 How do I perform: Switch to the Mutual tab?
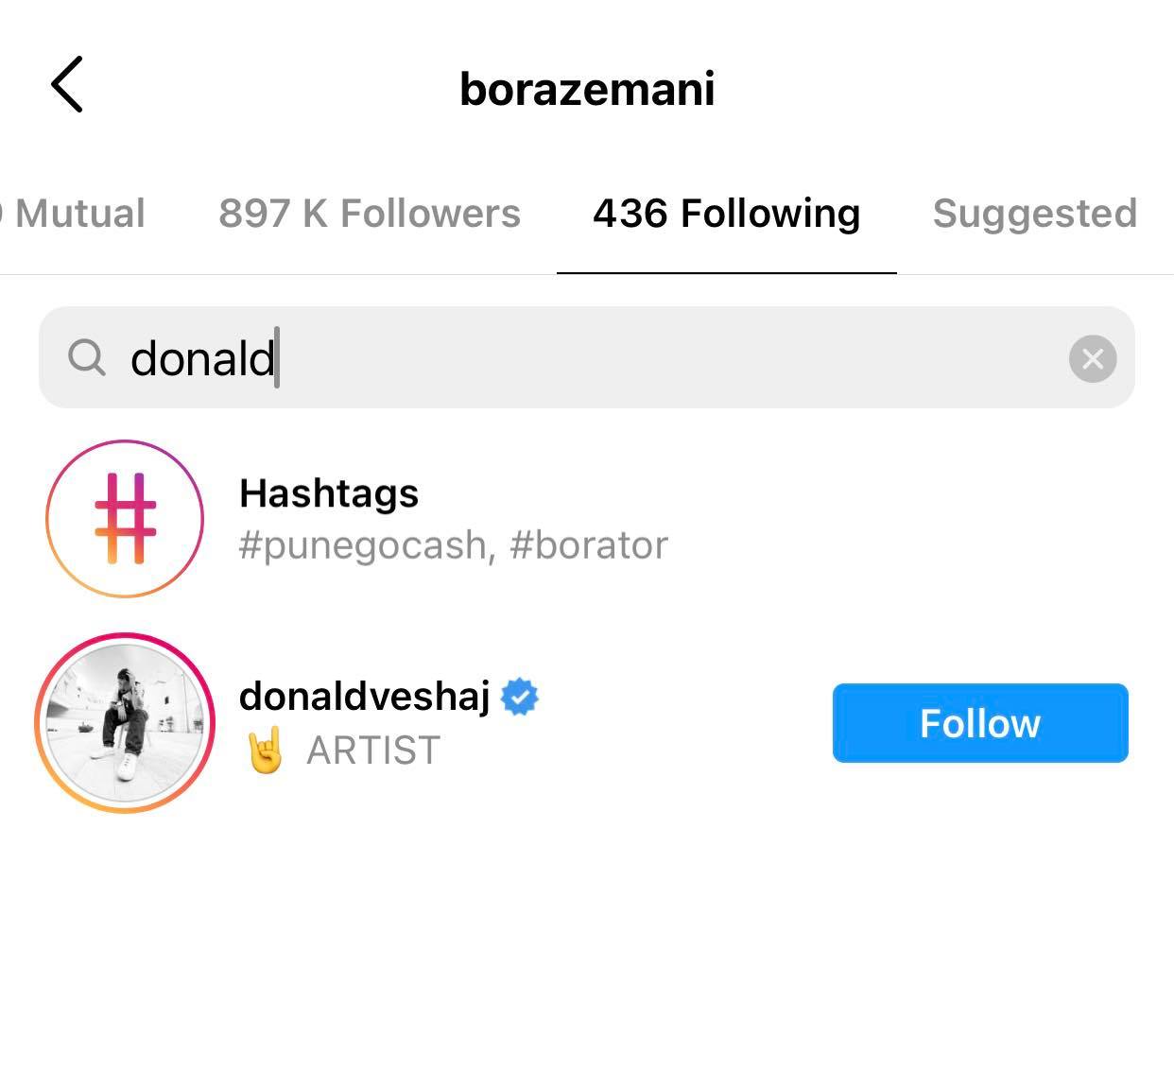(x=74, y=214)
